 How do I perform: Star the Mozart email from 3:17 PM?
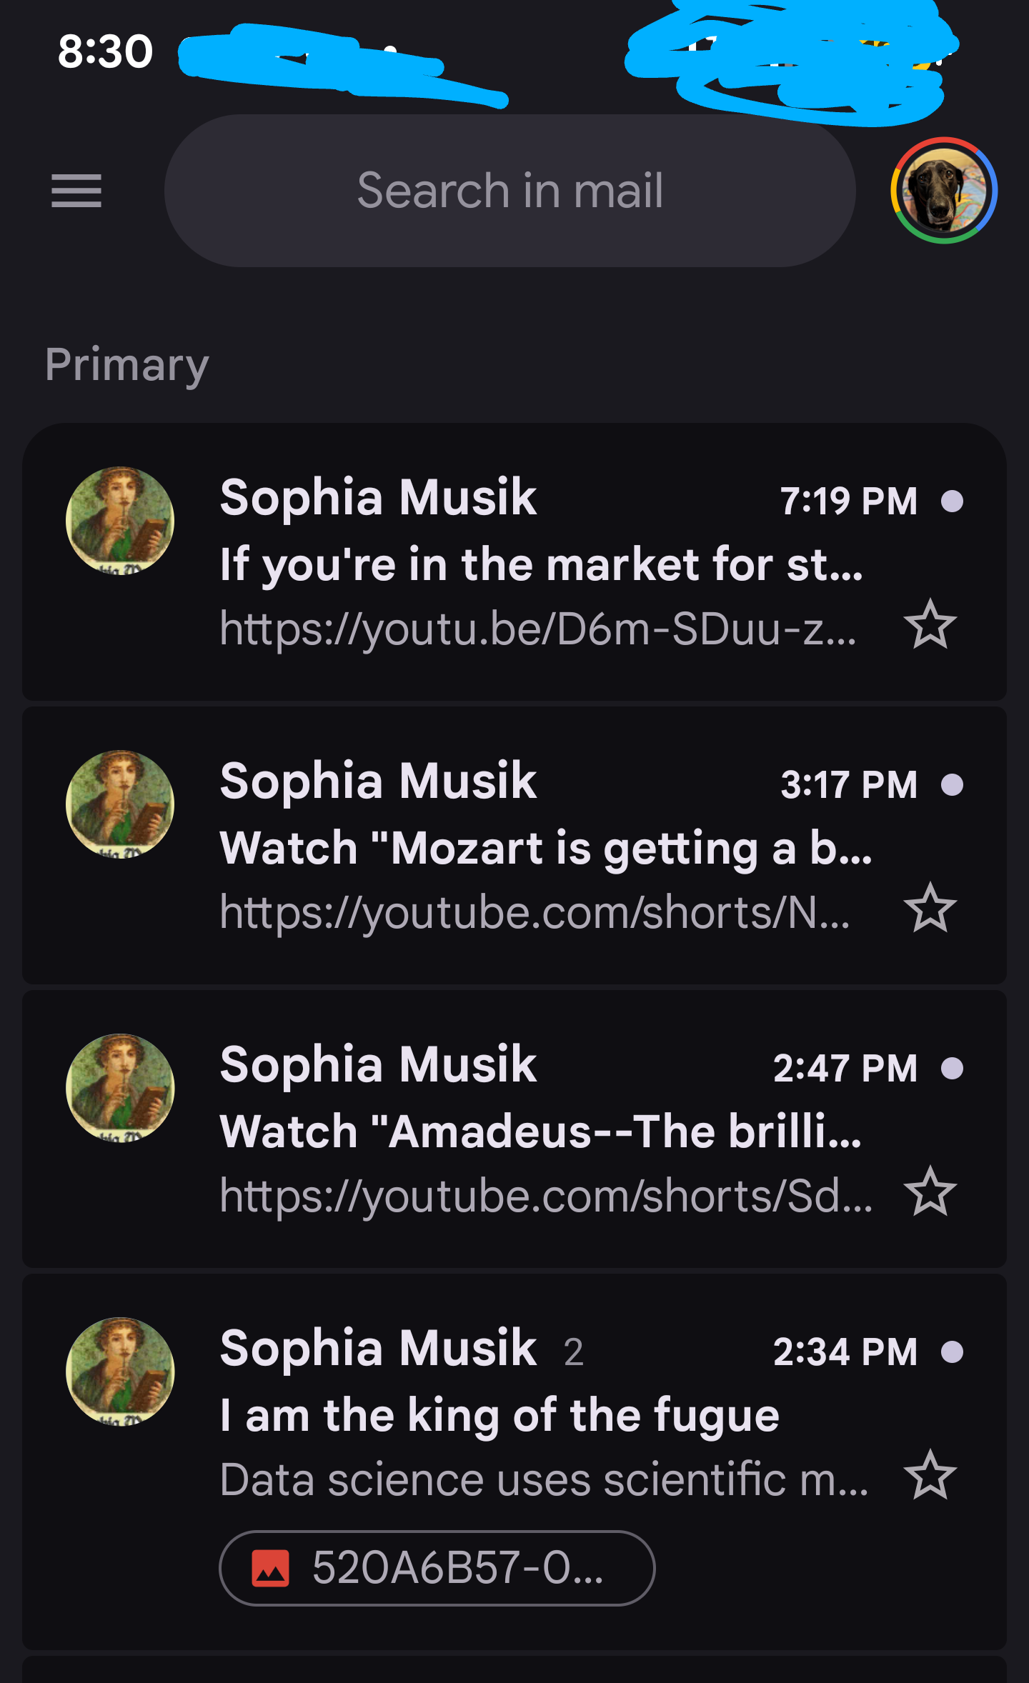pyautogui.click(x=930, y=908)
